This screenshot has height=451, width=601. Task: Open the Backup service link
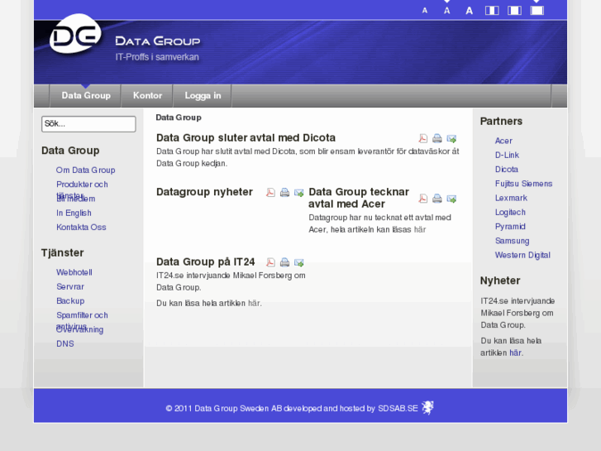point(70,301)
